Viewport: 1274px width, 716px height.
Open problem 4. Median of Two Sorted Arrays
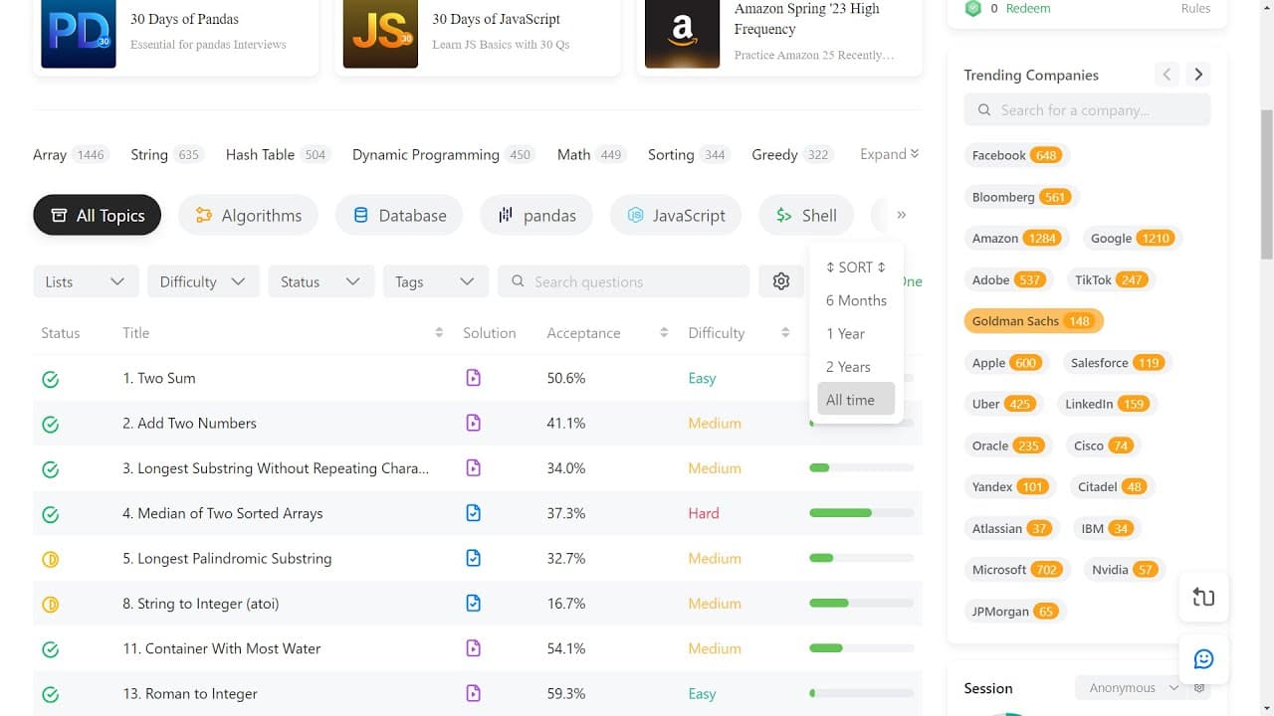223,513
